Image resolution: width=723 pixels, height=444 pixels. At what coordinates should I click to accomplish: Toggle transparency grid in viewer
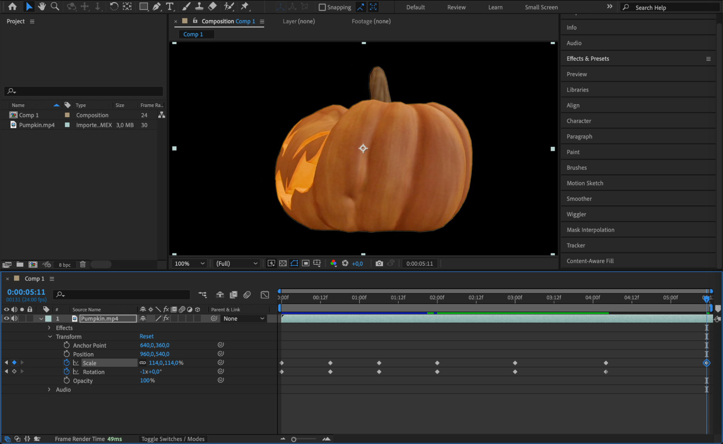pyautogui.click(x=283, y=263)
